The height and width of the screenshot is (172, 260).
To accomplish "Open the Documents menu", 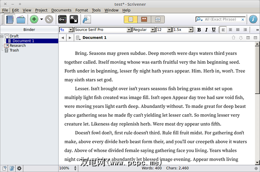I will (61, 10).
